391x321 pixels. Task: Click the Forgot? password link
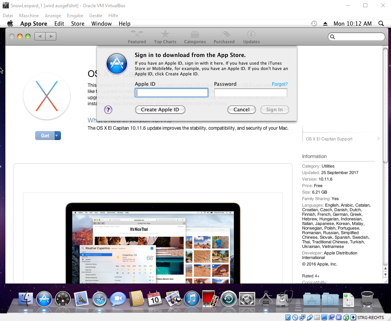280,84
